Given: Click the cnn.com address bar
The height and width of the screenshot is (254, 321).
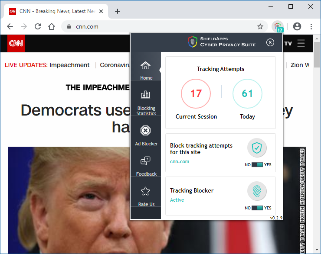Looking at the screenshot, I should tap(164, 26).
